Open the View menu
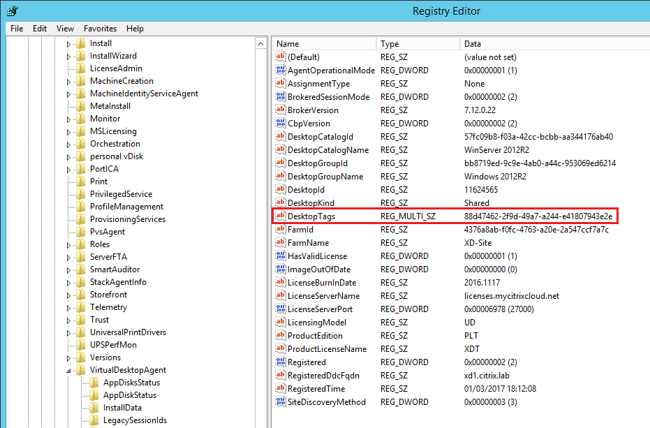Image resolution: width=650 pixels, height=428 pixels. point(65,29)
